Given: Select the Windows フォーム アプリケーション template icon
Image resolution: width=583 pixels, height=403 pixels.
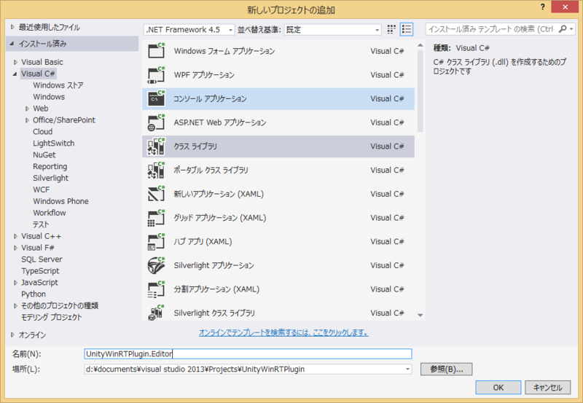Looking at the screenshot, I should coord(156,50).
